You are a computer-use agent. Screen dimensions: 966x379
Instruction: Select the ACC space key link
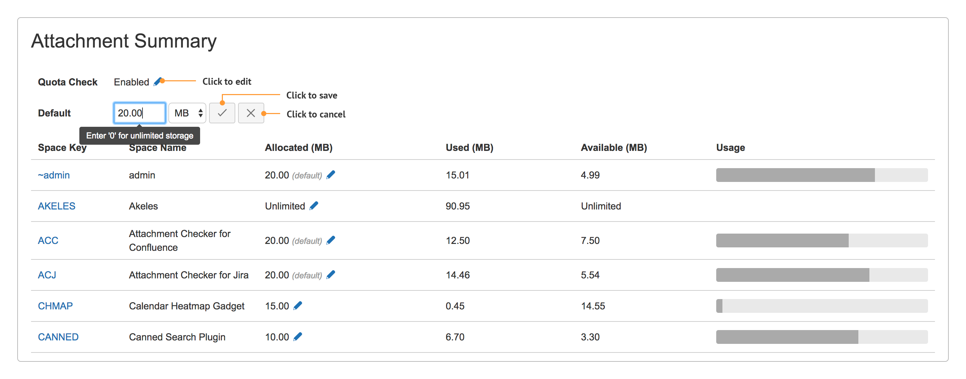pos(48,240)
